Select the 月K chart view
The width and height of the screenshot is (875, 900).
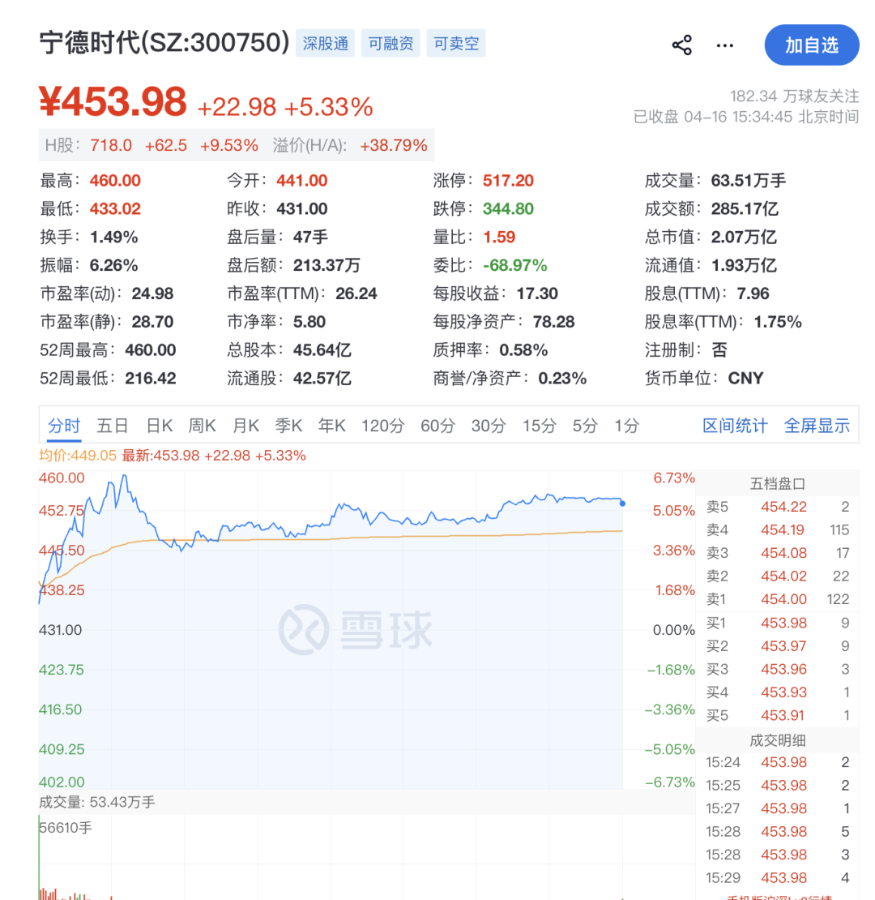click(x=245, y=425)
